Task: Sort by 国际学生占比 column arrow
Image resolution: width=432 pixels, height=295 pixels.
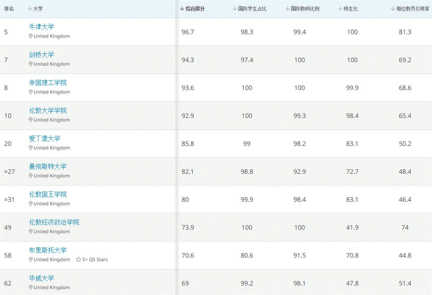Action: click(x=235, y=9)
